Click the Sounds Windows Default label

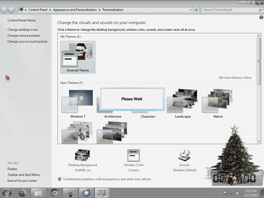pos(184,168)
